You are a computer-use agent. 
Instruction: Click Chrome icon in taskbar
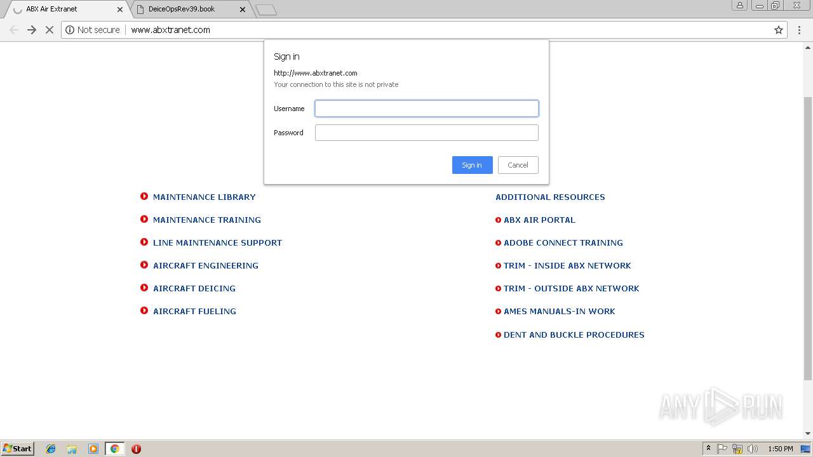tap(114, 449)
